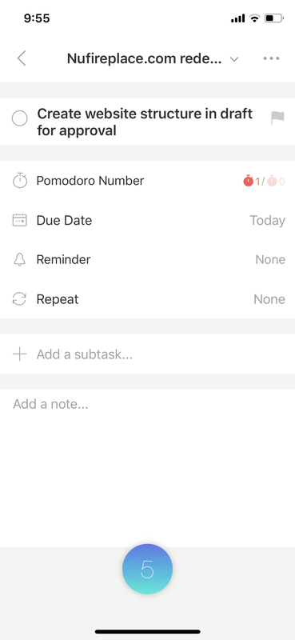The width and height of the screenshot is (295, 640).
Task: Change the Repeat None value
Action: coord(269,299)
